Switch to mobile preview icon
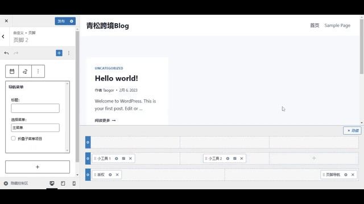 point(74,184)
